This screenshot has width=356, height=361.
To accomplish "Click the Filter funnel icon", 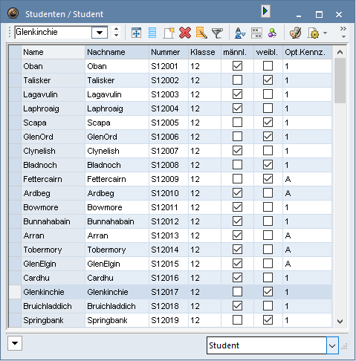I will (x=217, y=33).
